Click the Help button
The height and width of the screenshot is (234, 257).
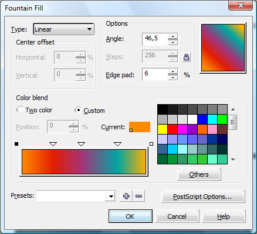224,216
